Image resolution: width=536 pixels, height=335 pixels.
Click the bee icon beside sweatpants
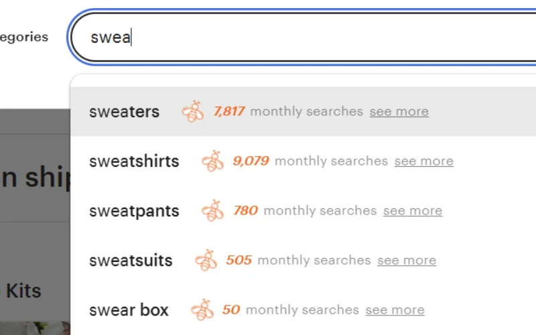click(213, 210)
